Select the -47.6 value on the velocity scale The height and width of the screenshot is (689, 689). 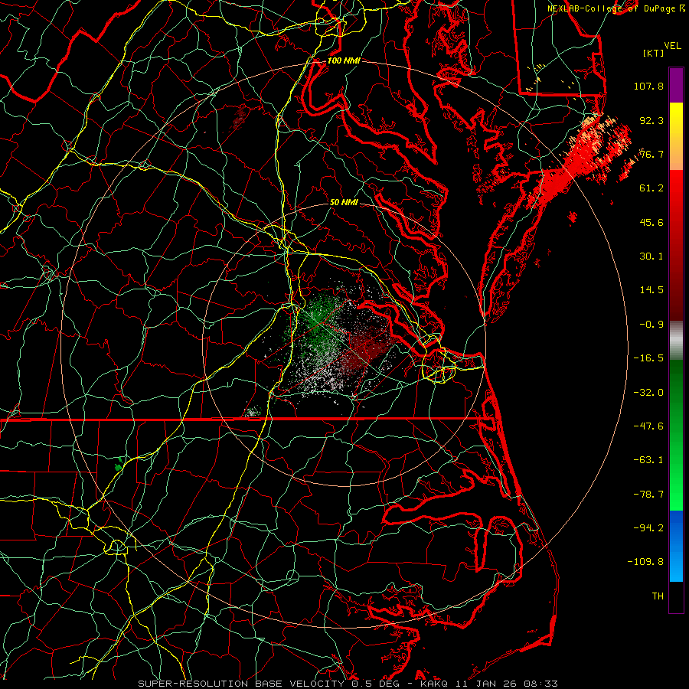point(648,426)
